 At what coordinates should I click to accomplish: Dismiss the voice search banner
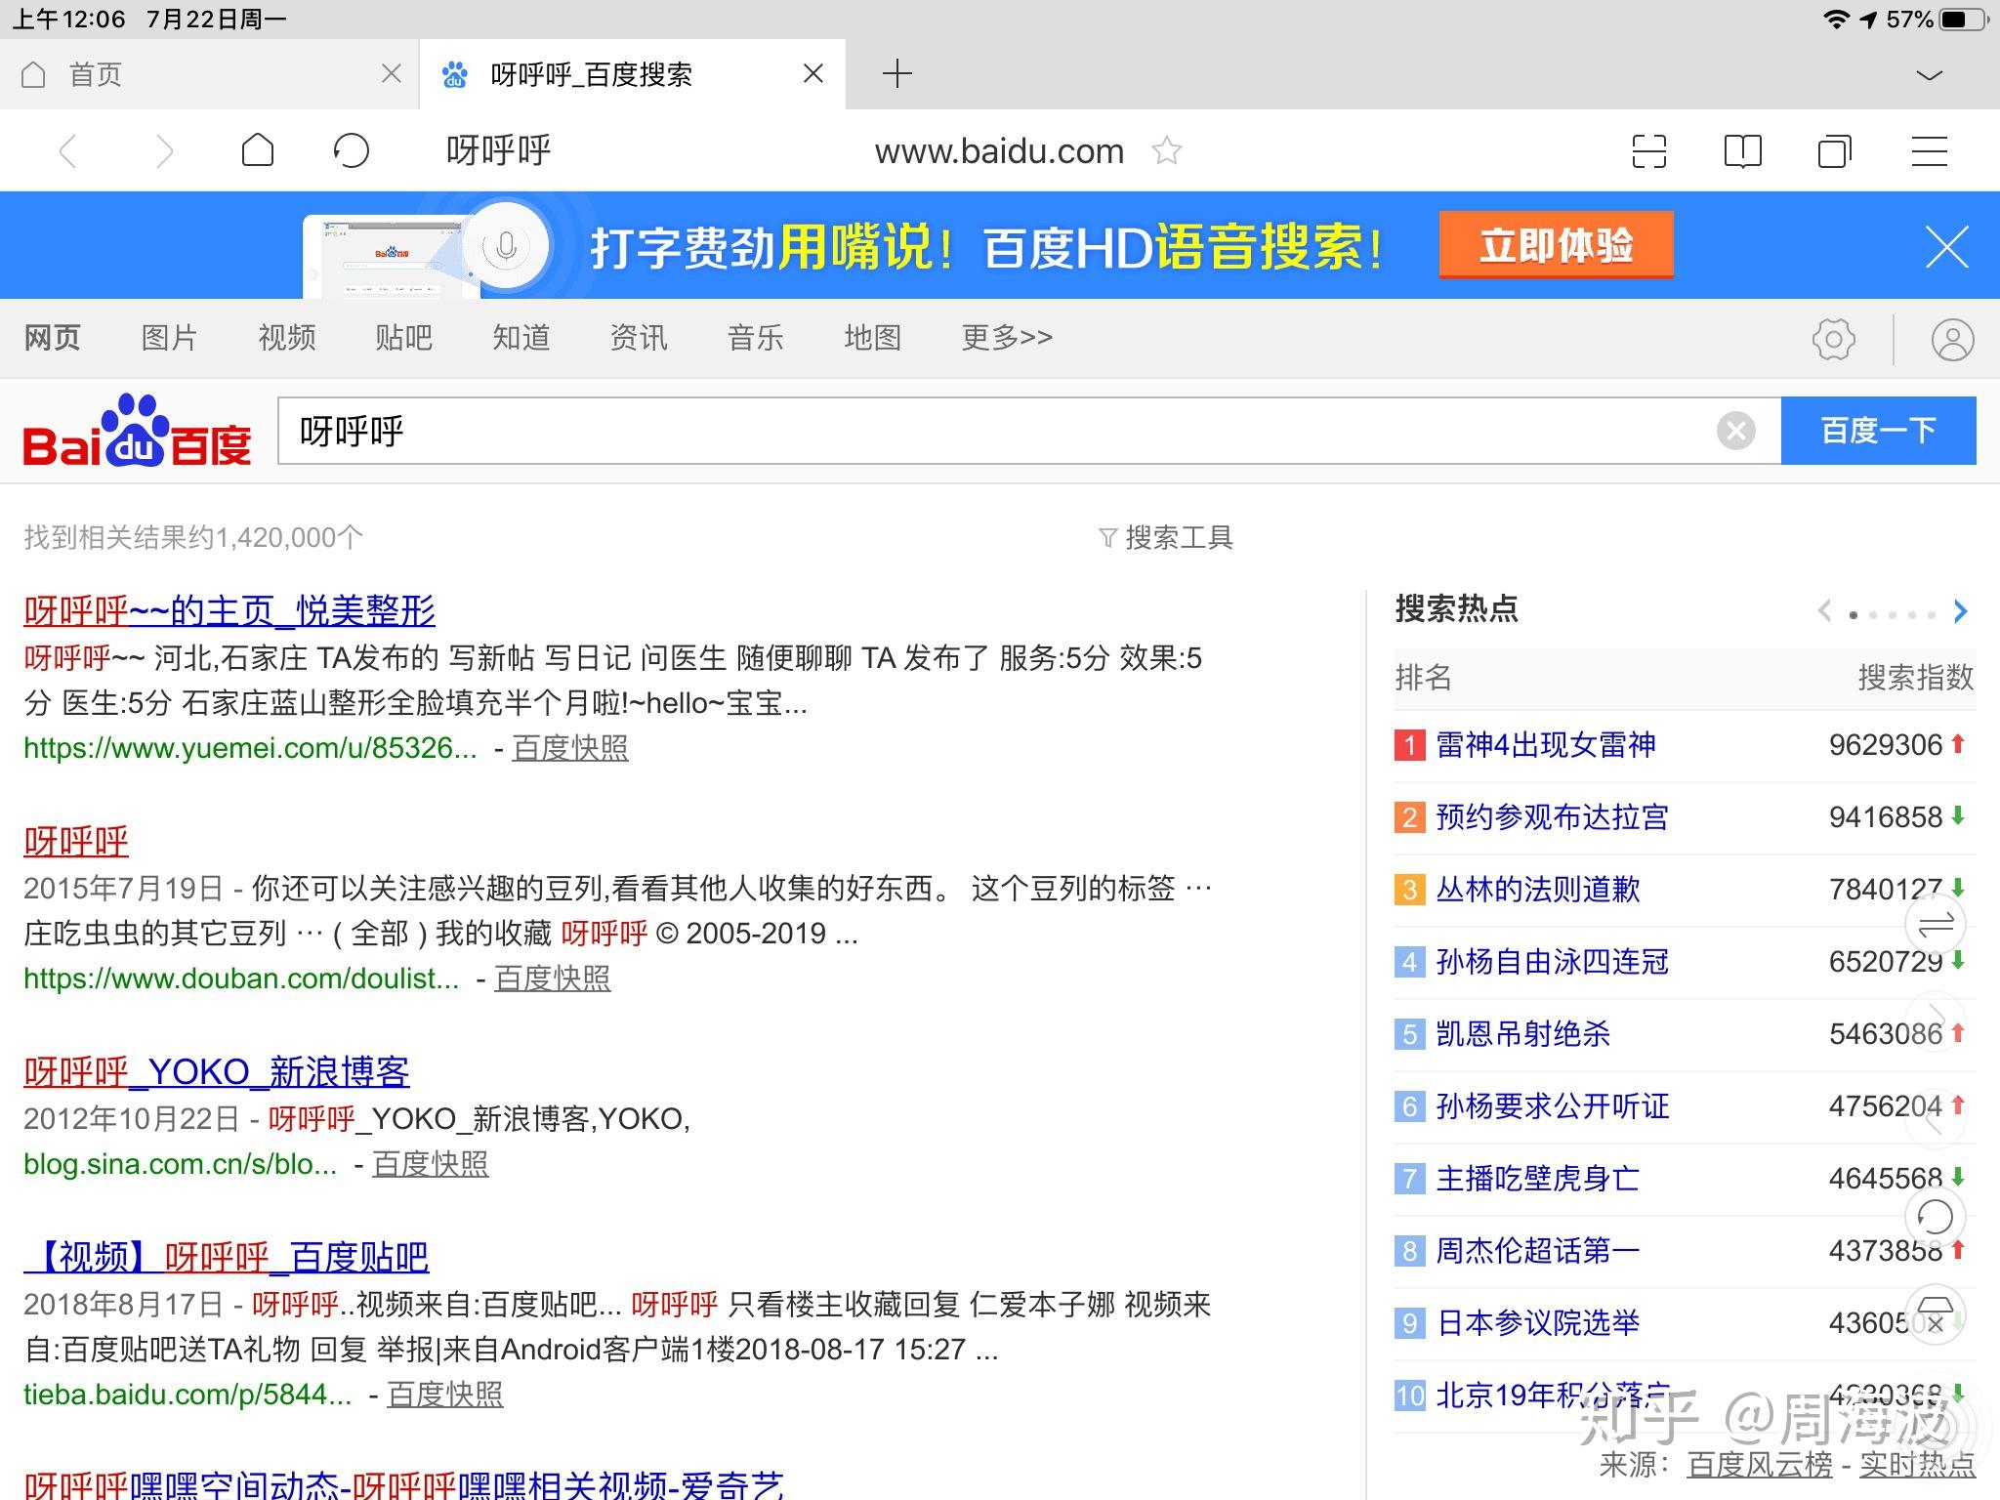point(1947,246)
